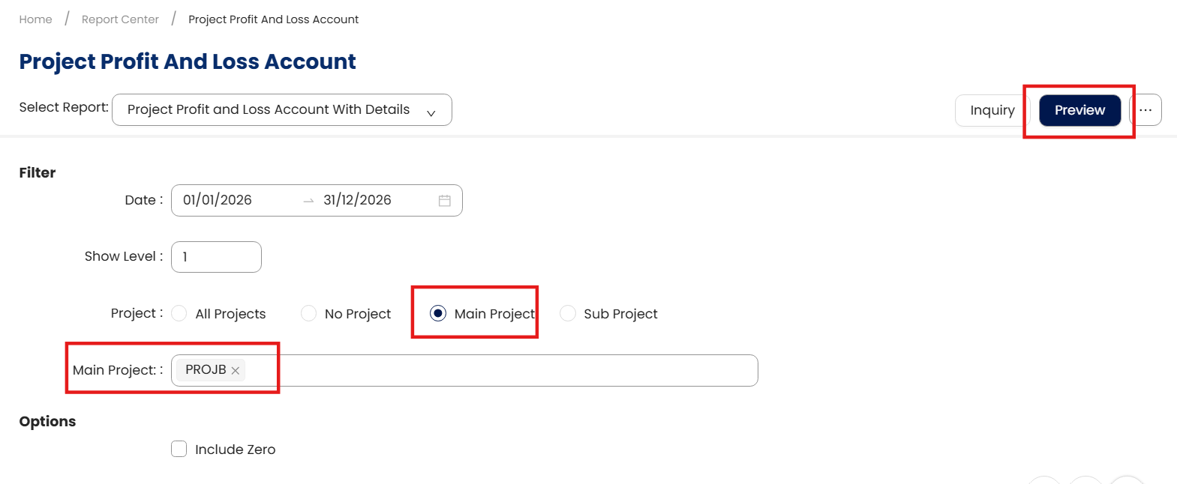Click the Project Profit And Loss Account heading

(x=188, y=61)
